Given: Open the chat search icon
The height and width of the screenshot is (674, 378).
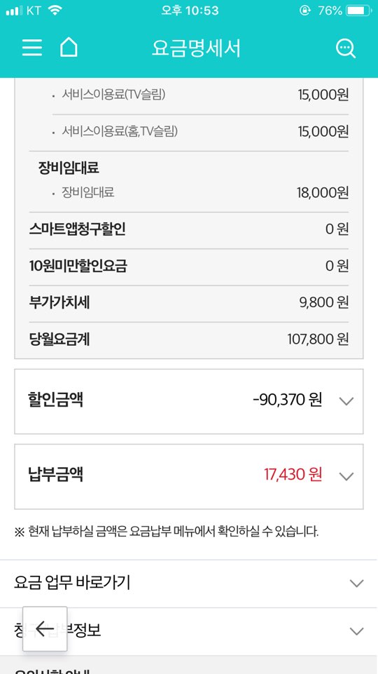Looking at the screenshot, I should tap(345, 48).
